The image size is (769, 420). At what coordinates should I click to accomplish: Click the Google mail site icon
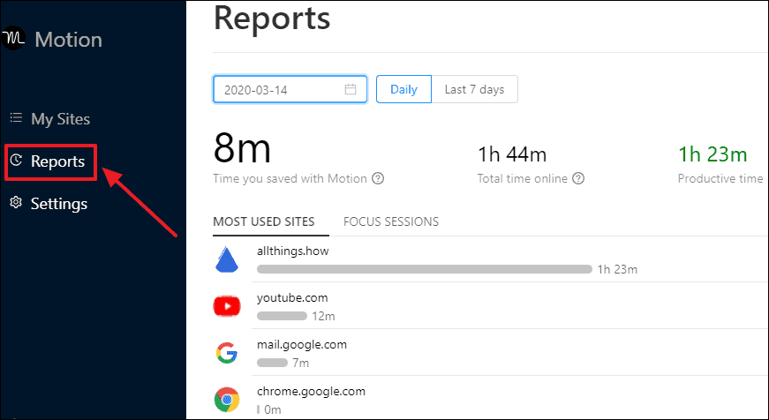pos(227,353)
